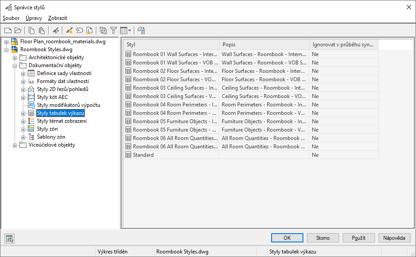Open the view mode dropdown arrow
The height and width of the screenshot is (257, 416).
[x=129, y=31]
